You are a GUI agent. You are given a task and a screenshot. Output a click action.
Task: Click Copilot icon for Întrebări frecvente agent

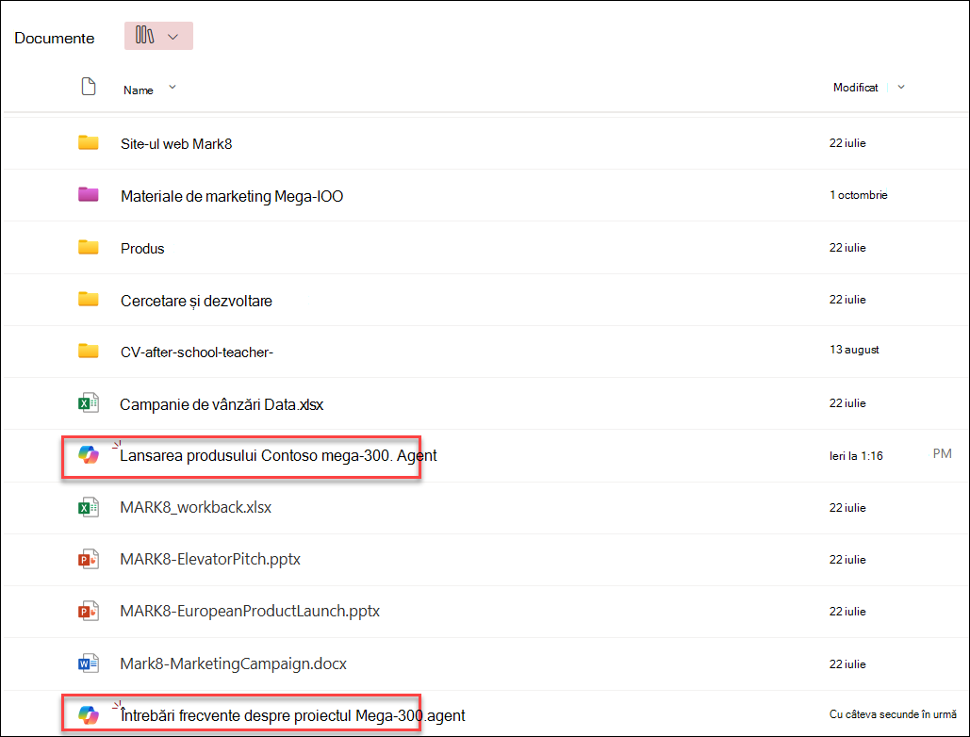89,715
